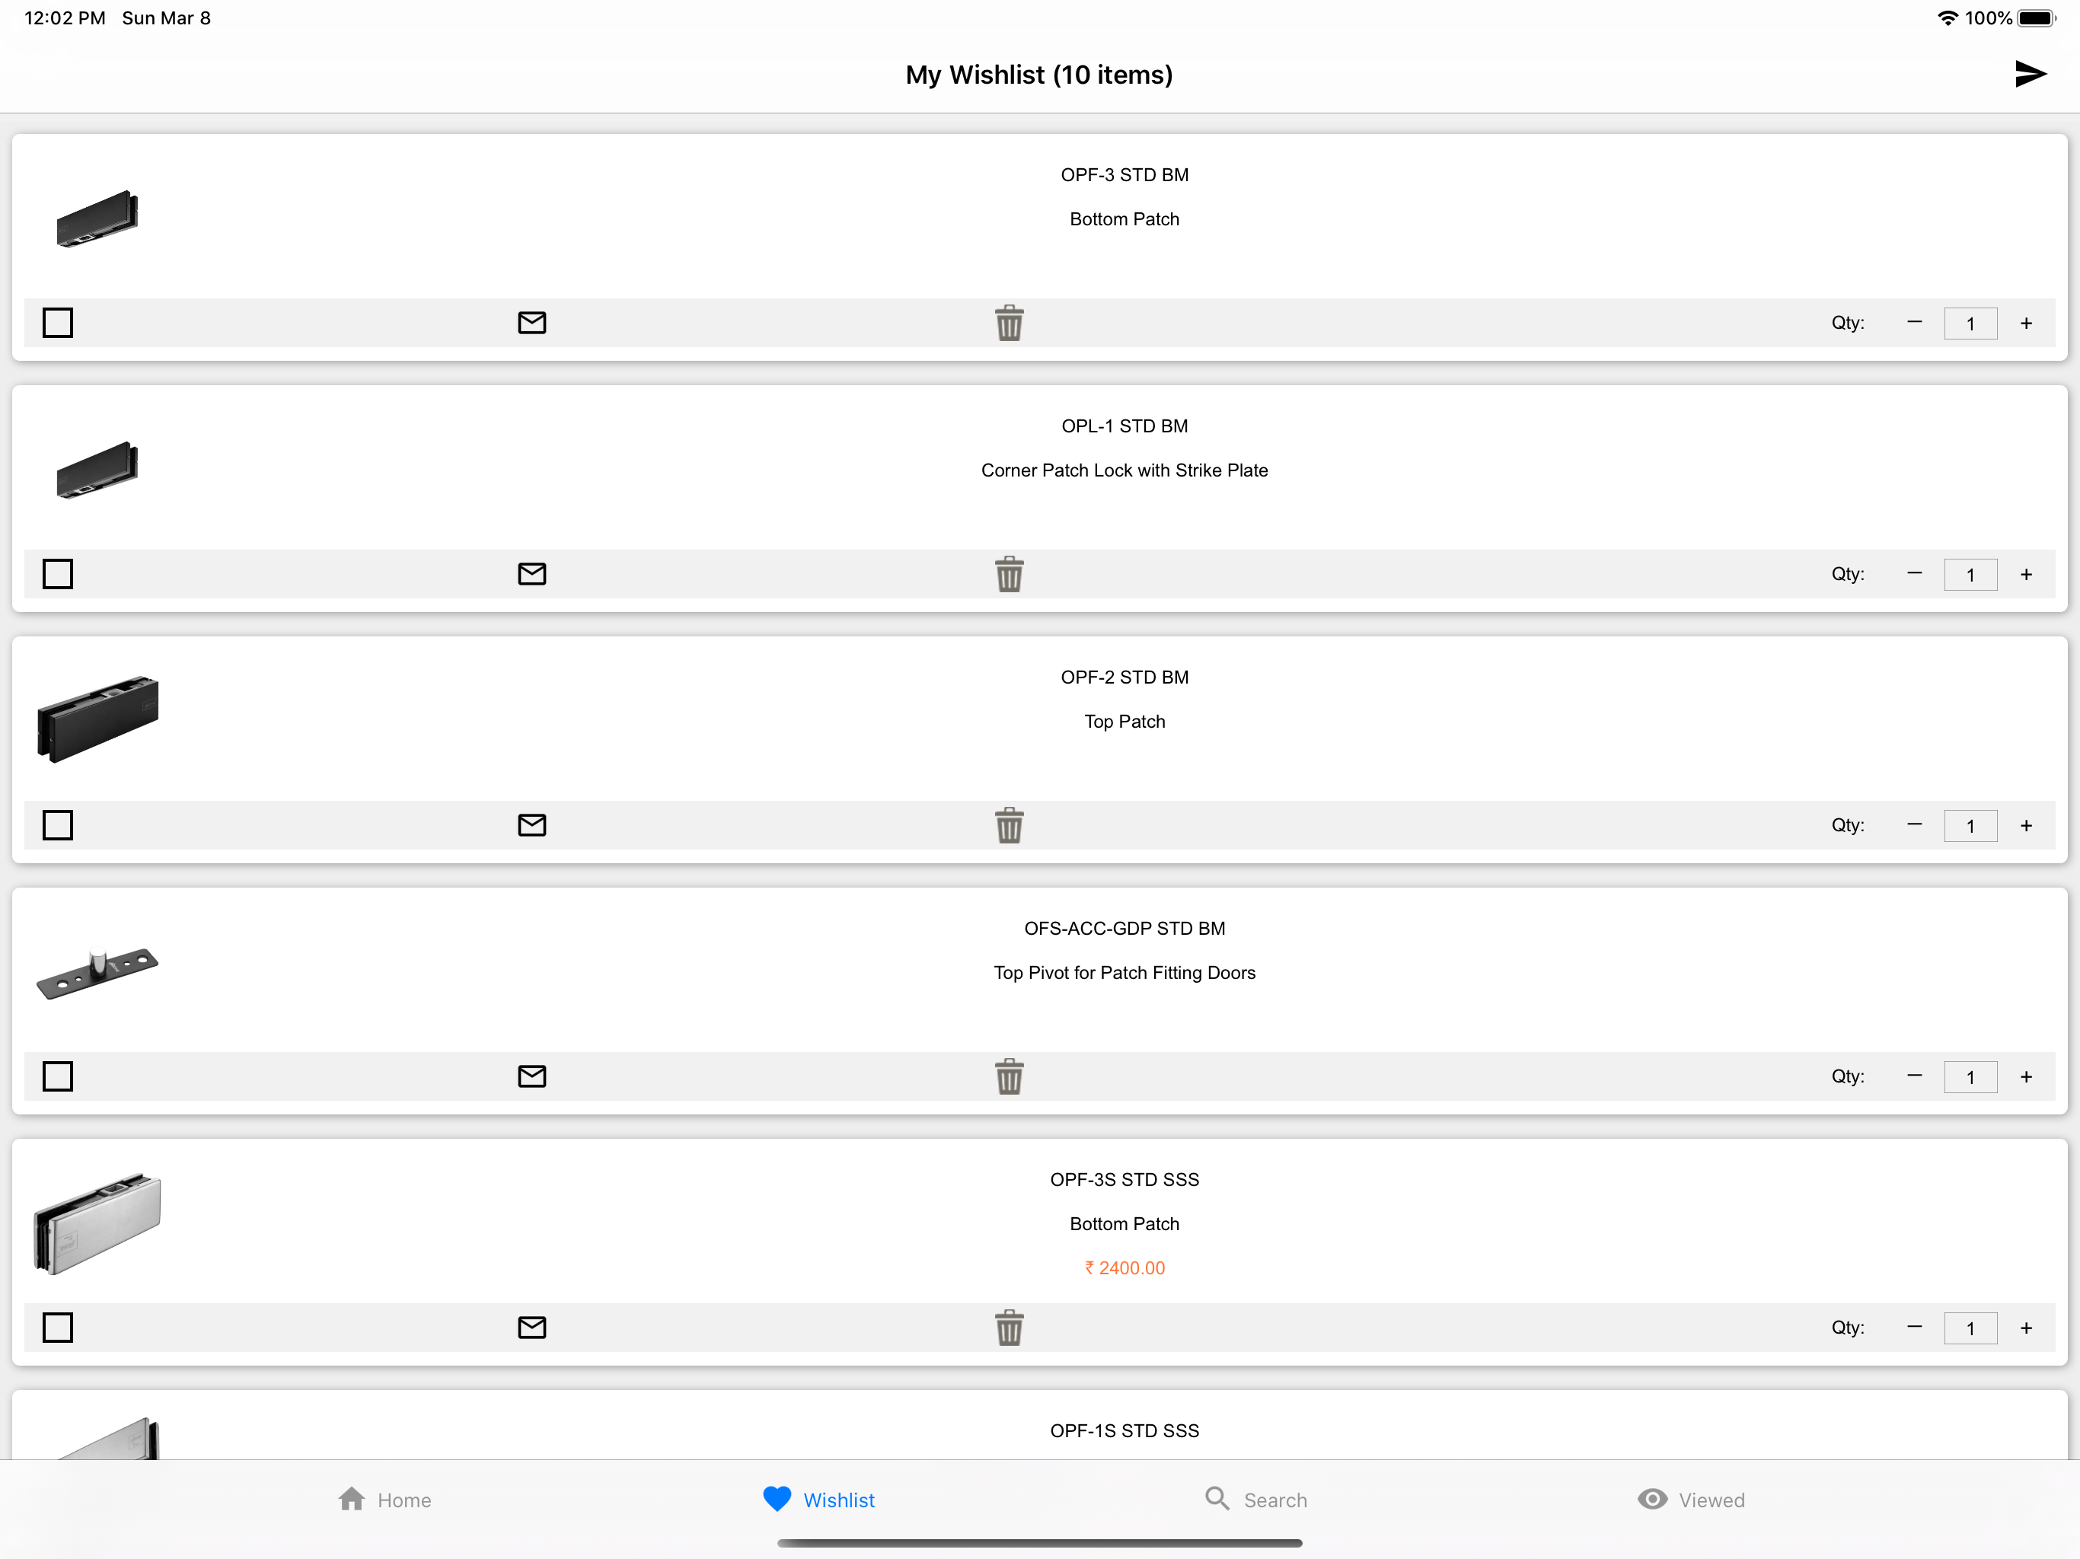Decrease quantity for OPL-1 STD BM
Viewport: 2080px width, 1559px height.
[1913, 573]
